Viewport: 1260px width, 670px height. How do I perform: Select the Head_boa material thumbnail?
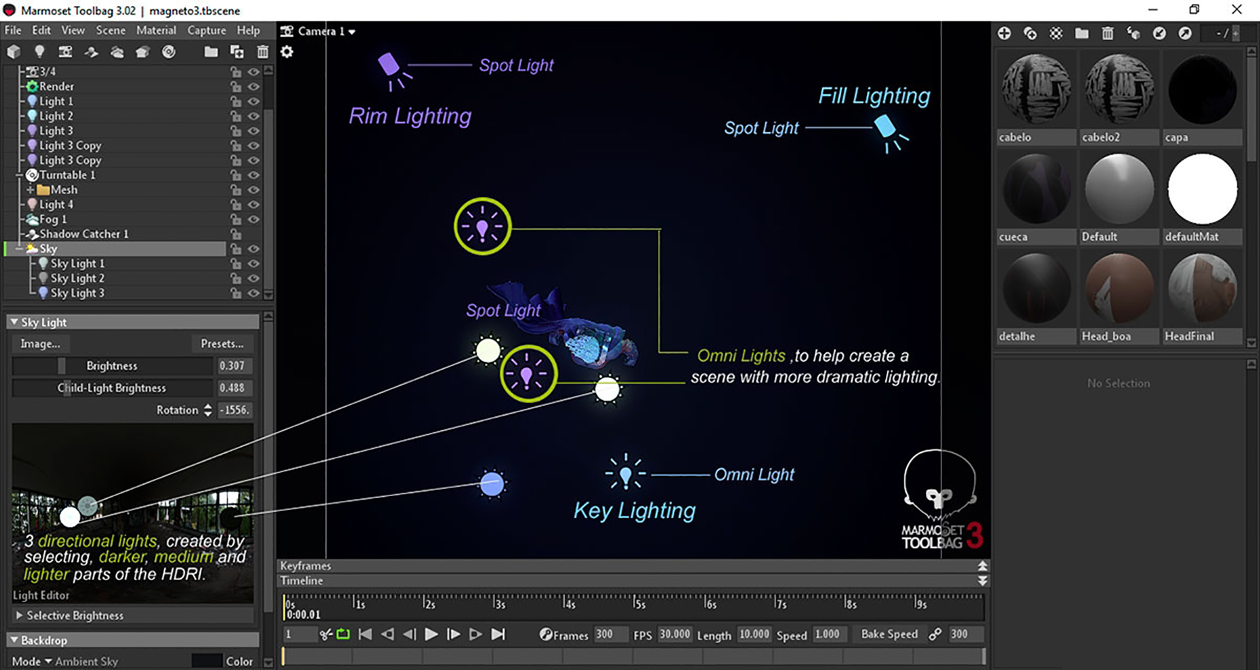click(x=1119, y=288)
